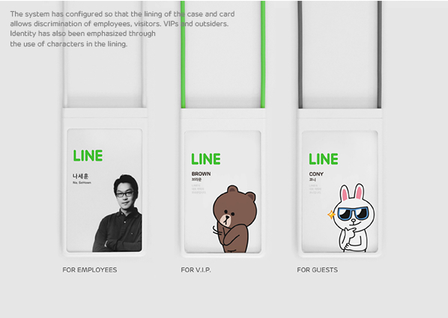This screenshot has height=318, width=448.
Task: Click the small romanized name under employee name
Action: (x=82, y=183)
